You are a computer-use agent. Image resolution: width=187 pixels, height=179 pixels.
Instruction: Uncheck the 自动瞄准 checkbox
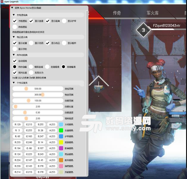point(15,61)
